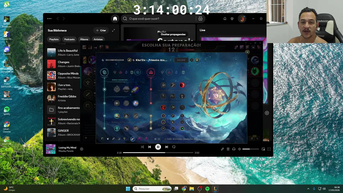The image size is (343, 193).
Task: Open the Criar menu in library
Action: click(101, 30)
